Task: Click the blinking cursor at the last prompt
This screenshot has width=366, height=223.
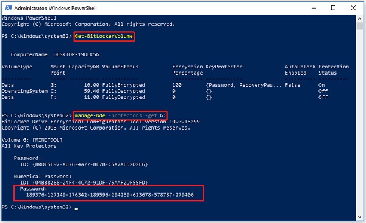Action: coord(76,209)
